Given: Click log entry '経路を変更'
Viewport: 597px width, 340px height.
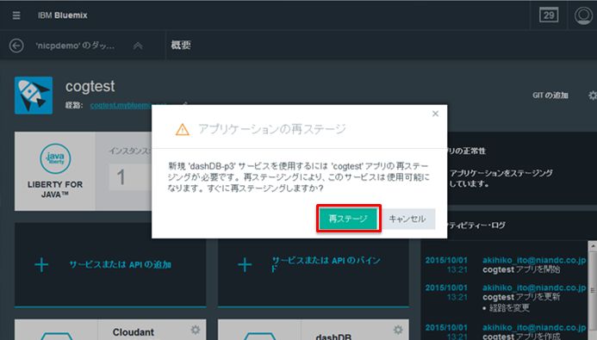Looking at the screenshot, I should 509,307.
